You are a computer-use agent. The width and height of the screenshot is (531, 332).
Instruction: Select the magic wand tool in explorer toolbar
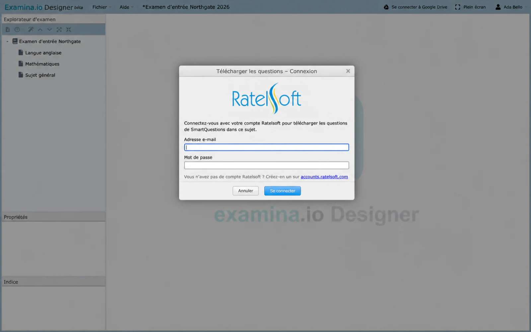pos(31,30)
